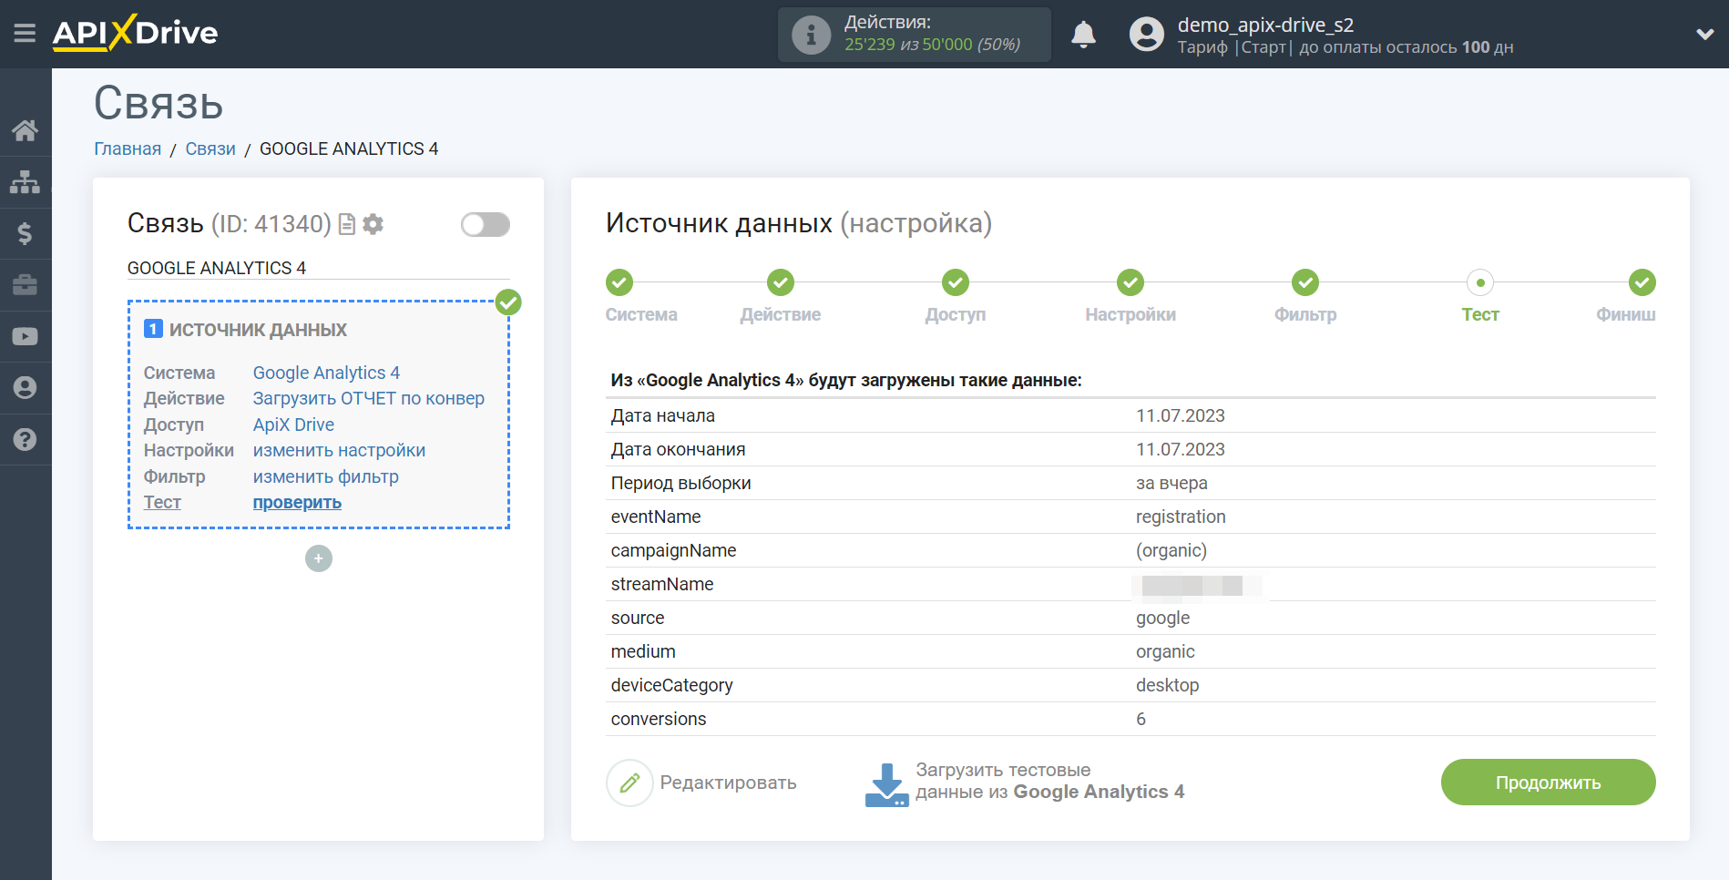Screen dimensions: 1729x880
Task: Go to the Доступ step
Action: click(x=956, y=283)
